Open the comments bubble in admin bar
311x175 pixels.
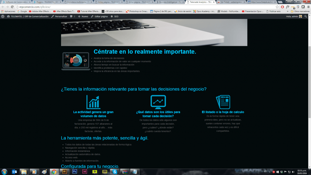[72, 16]
